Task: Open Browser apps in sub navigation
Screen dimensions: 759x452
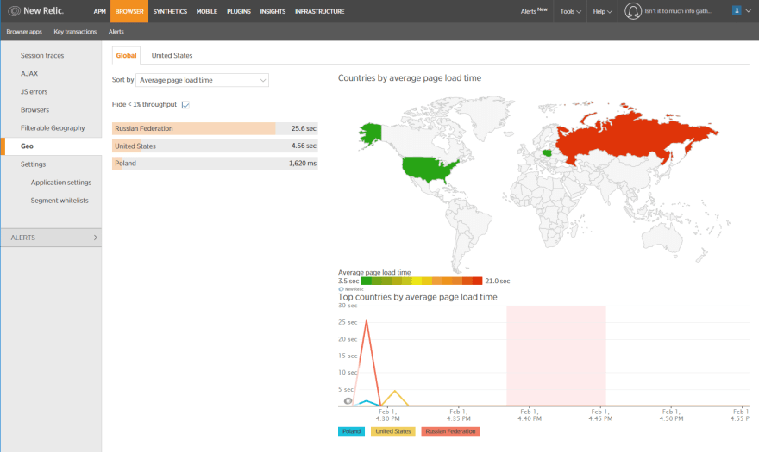Action: click(24, 31)
